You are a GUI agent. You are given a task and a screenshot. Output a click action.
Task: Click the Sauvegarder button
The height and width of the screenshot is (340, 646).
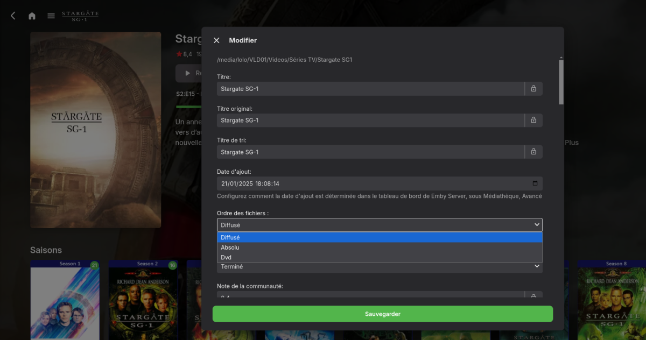383,314
